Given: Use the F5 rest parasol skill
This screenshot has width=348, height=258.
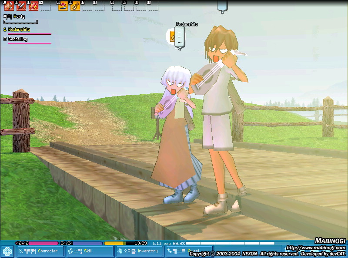Looking at the screenshot, I should point(63,6).
